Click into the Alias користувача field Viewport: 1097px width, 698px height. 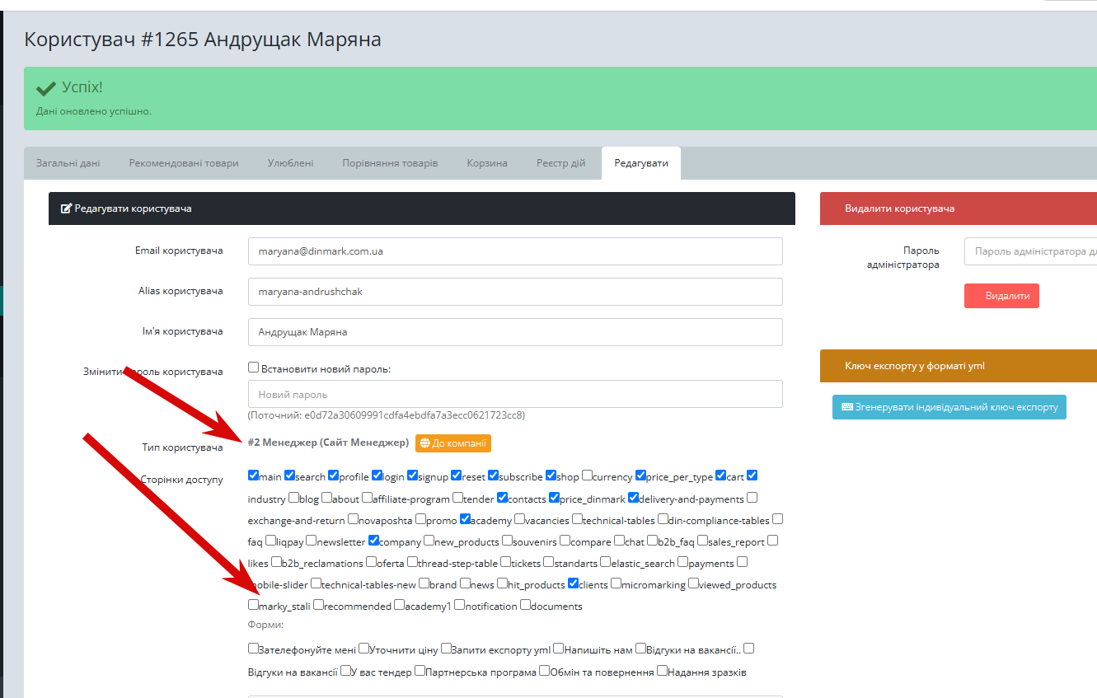pyautogui.click(x=515, y=292)
